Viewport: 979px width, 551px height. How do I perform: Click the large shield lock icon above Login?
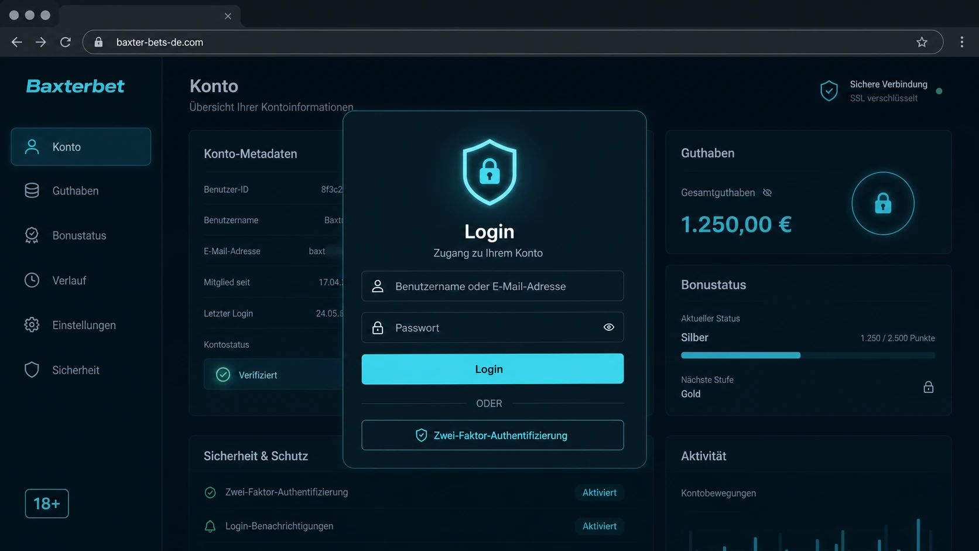pos(489,172)
